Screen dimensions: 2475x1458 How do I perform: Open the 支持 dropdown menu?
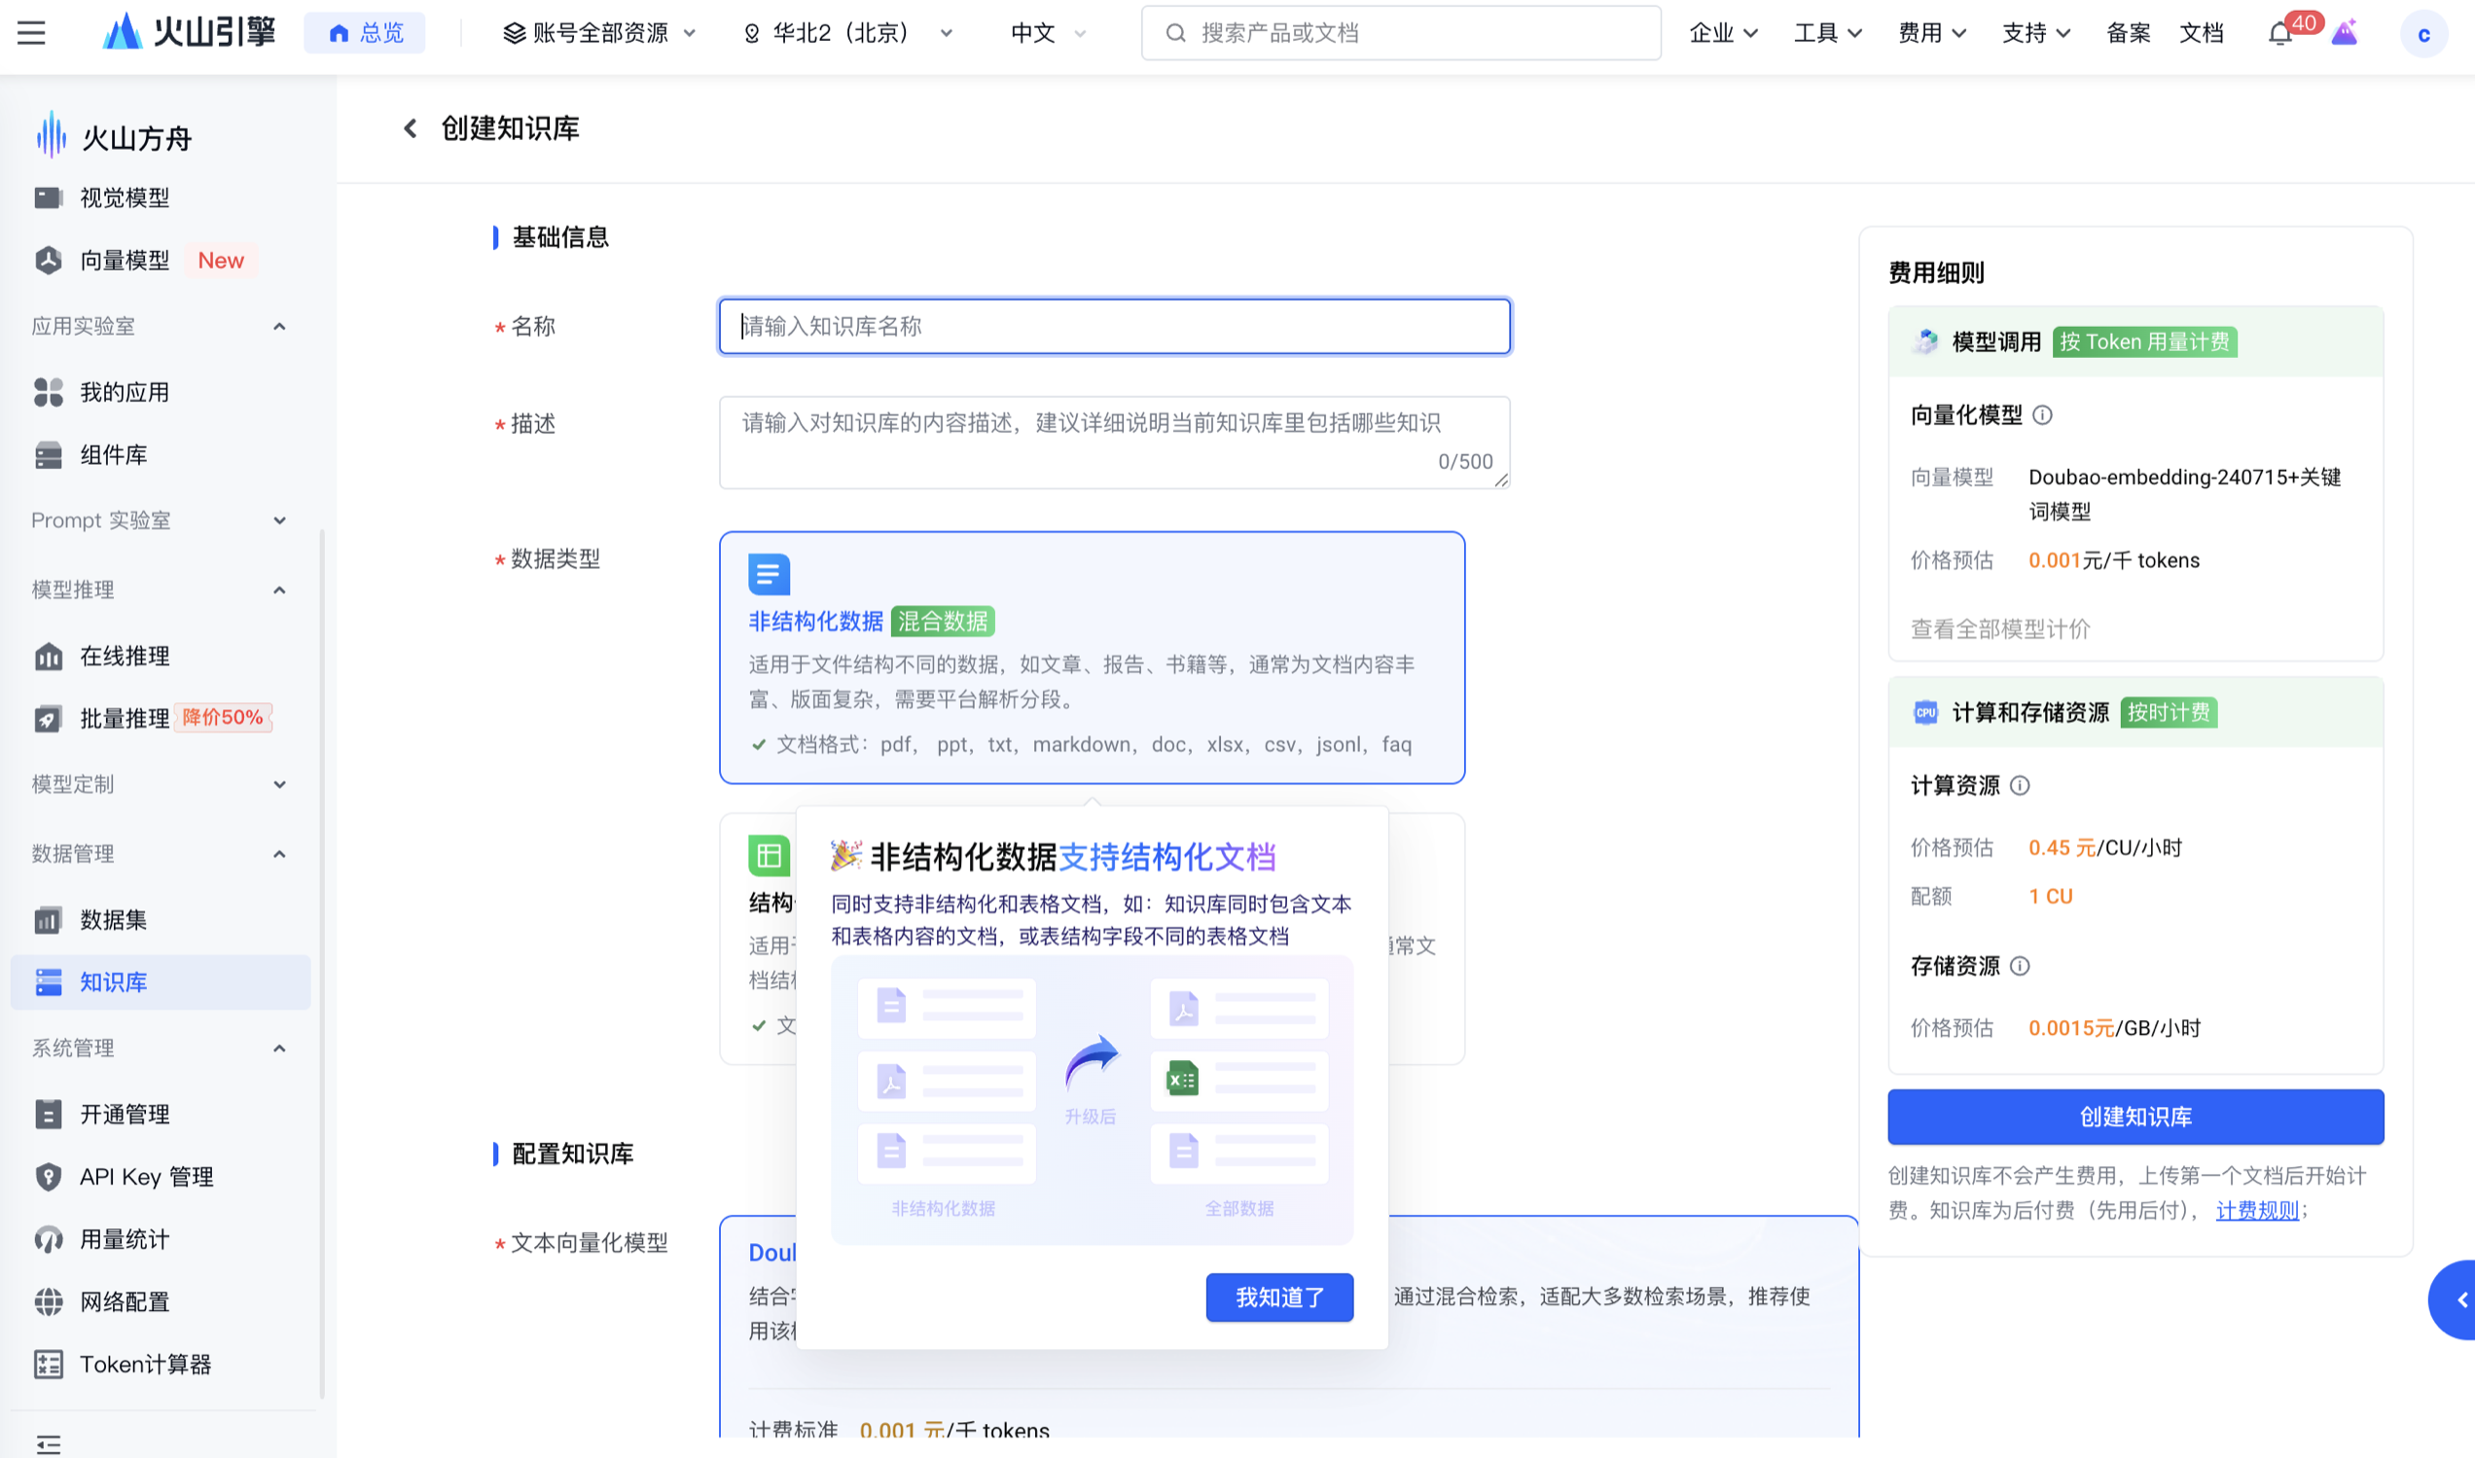[2035, 33]
